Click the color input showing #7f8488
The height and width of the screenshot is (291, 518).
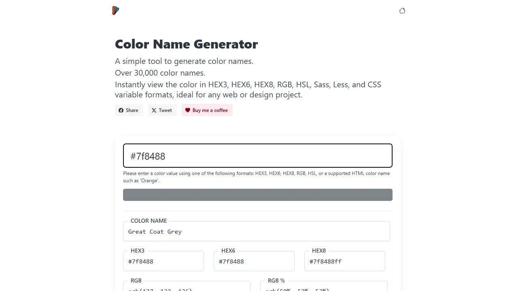[x=257, y=156]
